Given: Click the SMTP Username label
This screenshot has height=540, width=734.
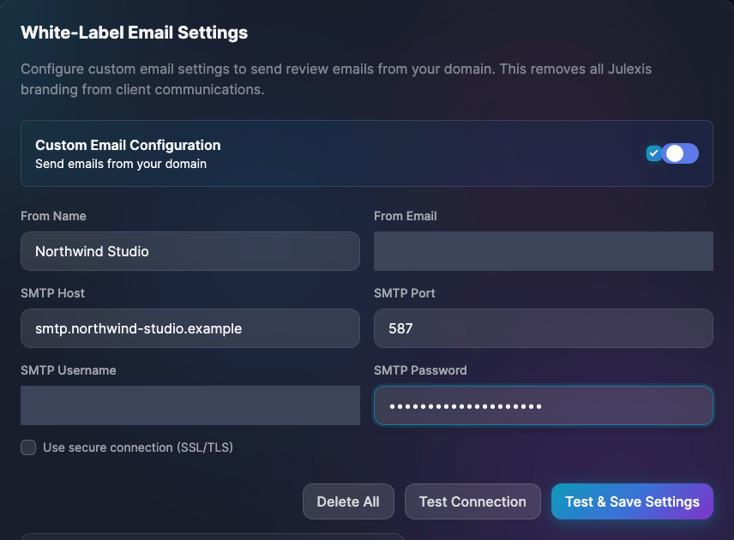Looking at the screenshot, I should pos(69,370).
